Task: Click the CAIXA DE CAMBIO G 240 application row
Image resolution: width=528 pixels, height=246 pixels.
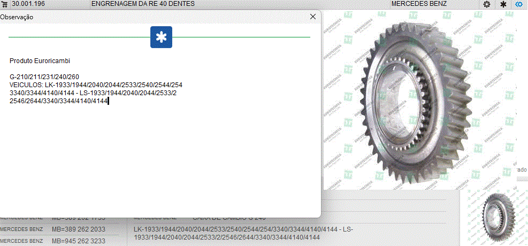Action: coord(229,218)
